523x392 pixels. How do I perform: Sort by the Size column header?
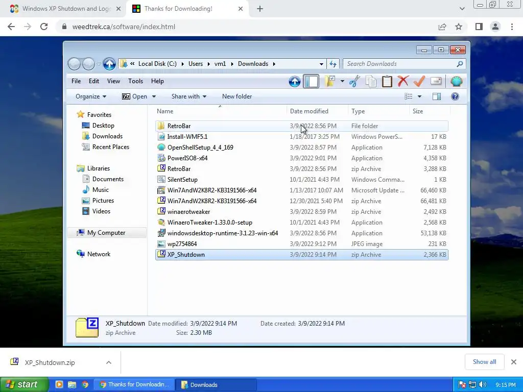pos(430,111)
